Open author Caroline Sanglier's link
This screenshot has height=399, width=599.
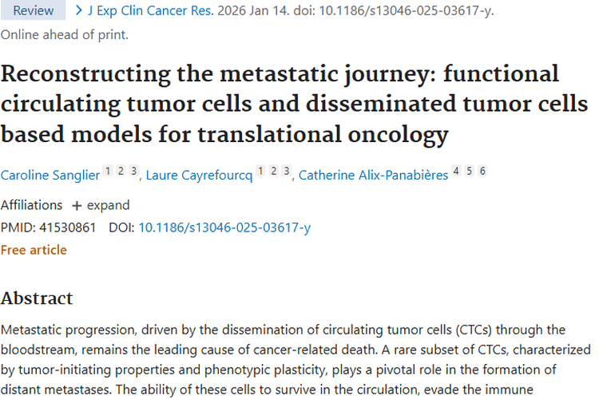pyautogui.click(x=50, y=176)
